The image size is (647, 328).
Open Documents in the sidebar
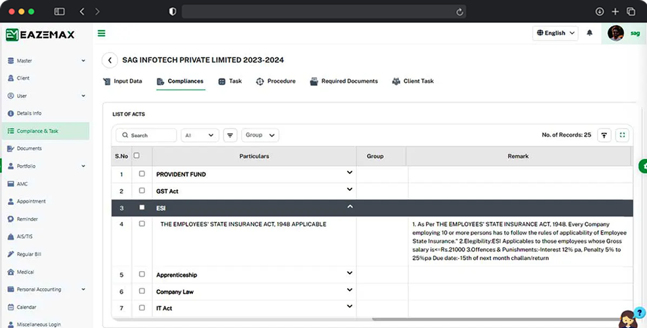tap(29, 148)
